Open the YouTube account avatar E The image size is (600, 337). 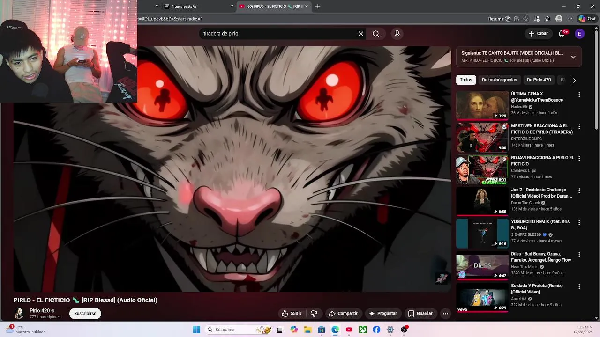click(x=580, y=34)
